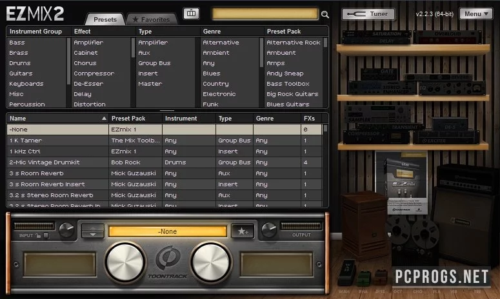Image resolution: width=500 pixels, height=299 pixels.
Task: Click the large left silver parameter knob
Action: (x=125, y=263)
